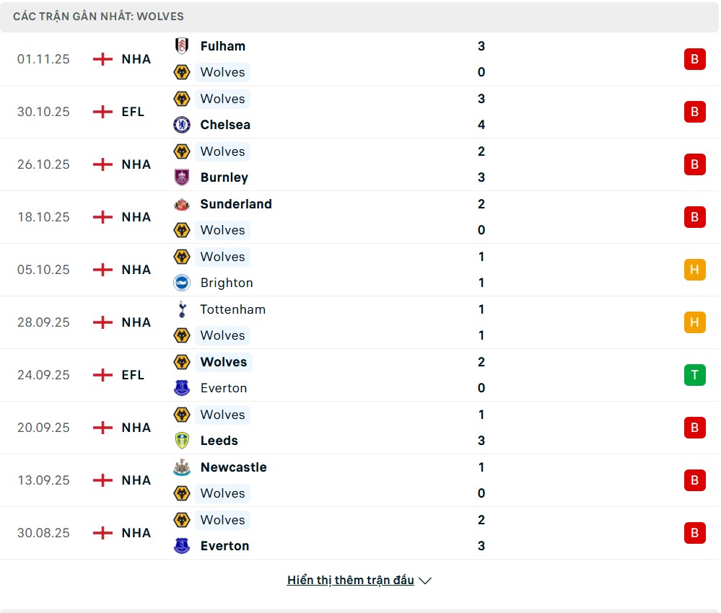Select the Newcastle team name

pyautogui.click(x=233, y=467)
